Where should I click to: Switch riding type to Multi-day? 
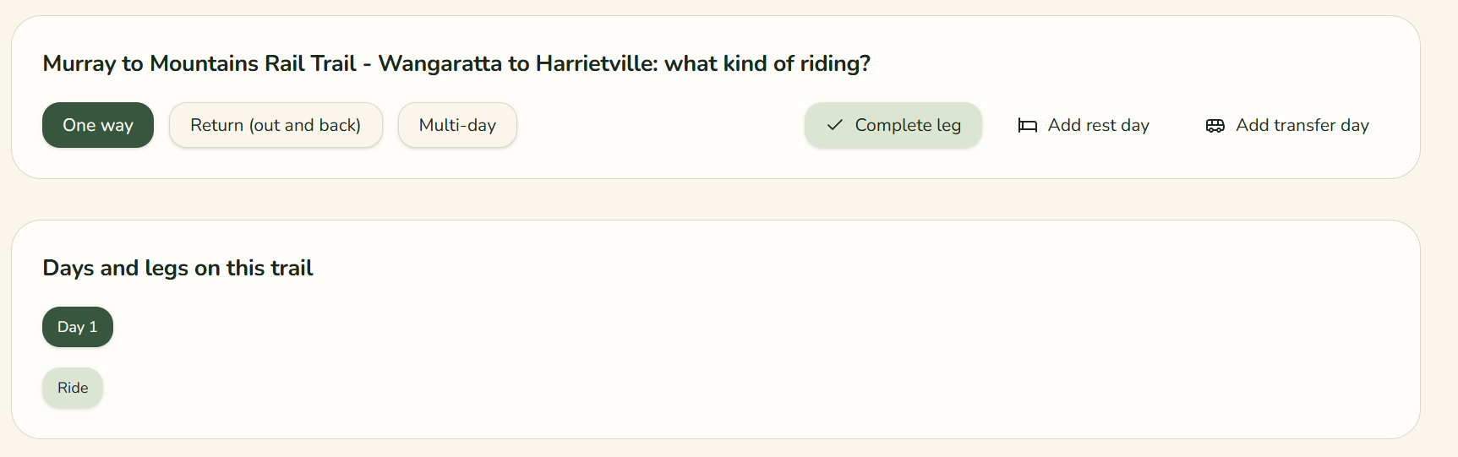point(457,125)
